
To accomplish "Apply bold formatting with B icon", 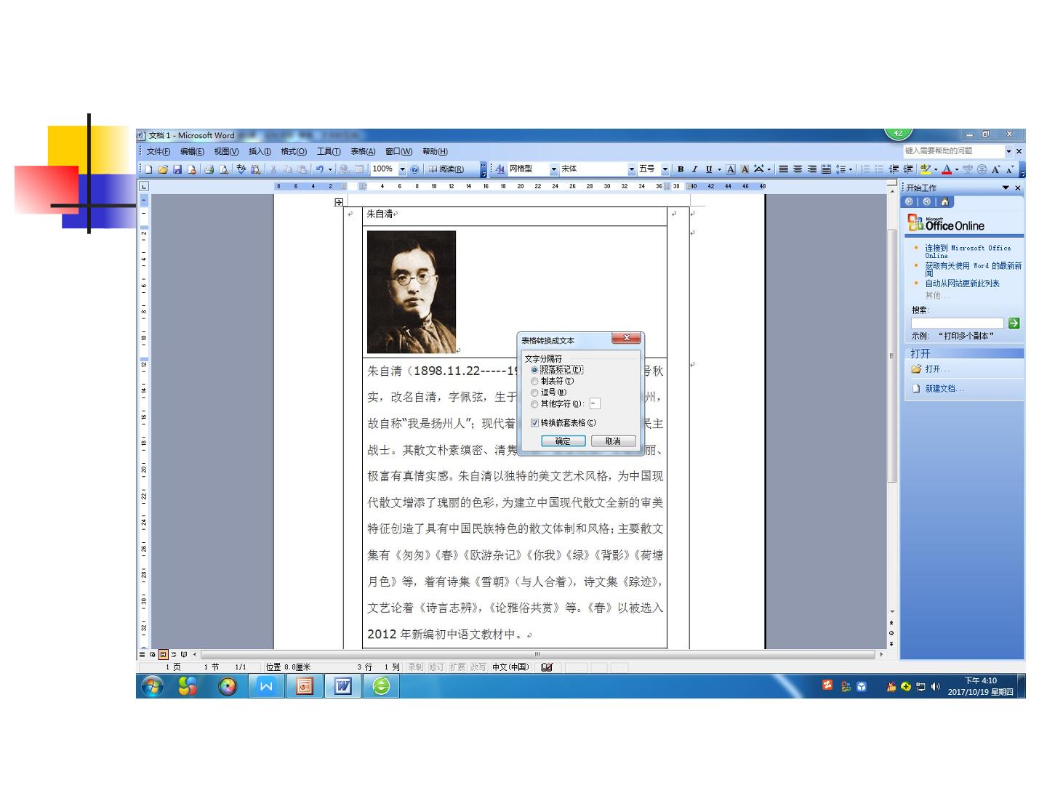I will click(681, 169).
